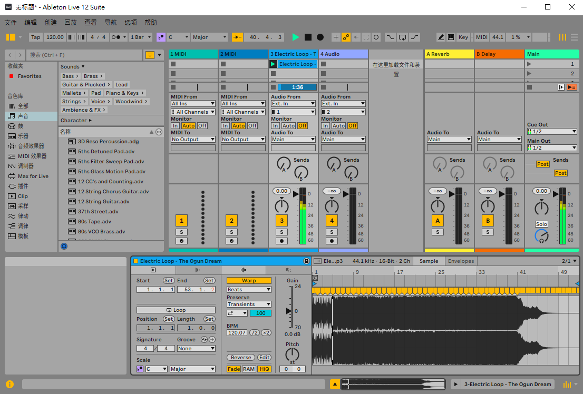
Task: Open the 创建 menu
Action: tap(51, 22)
